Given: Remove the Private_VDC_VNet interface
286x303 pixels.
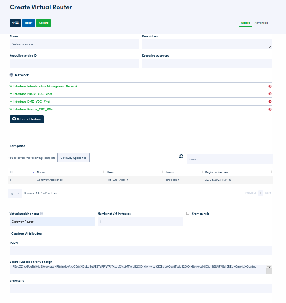Looking at the screenshot, I should (x=270, y=109).
